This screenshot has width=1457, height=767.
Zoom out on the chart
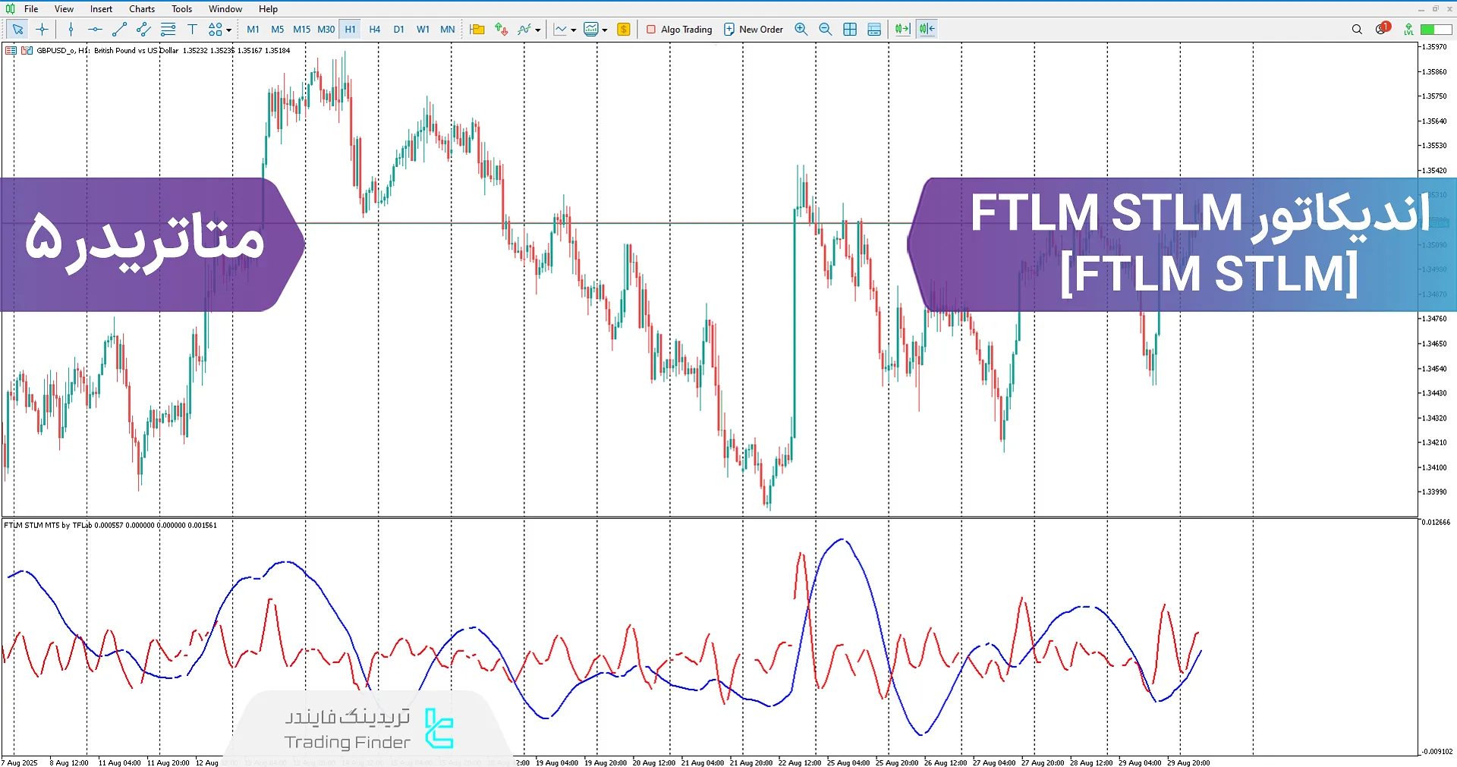(826, 29)
